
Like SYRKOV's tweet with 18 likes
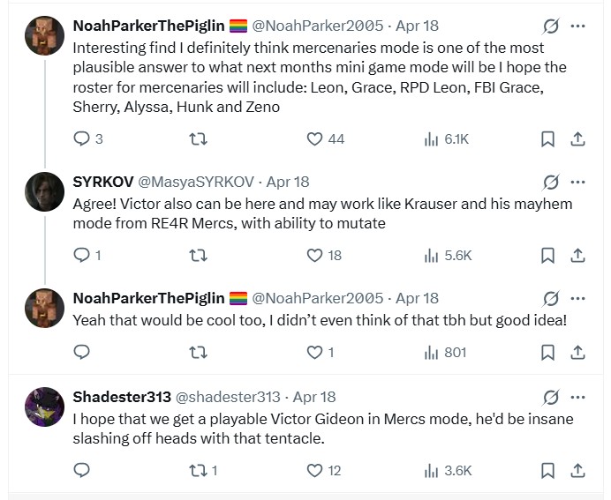click(315, 256)
